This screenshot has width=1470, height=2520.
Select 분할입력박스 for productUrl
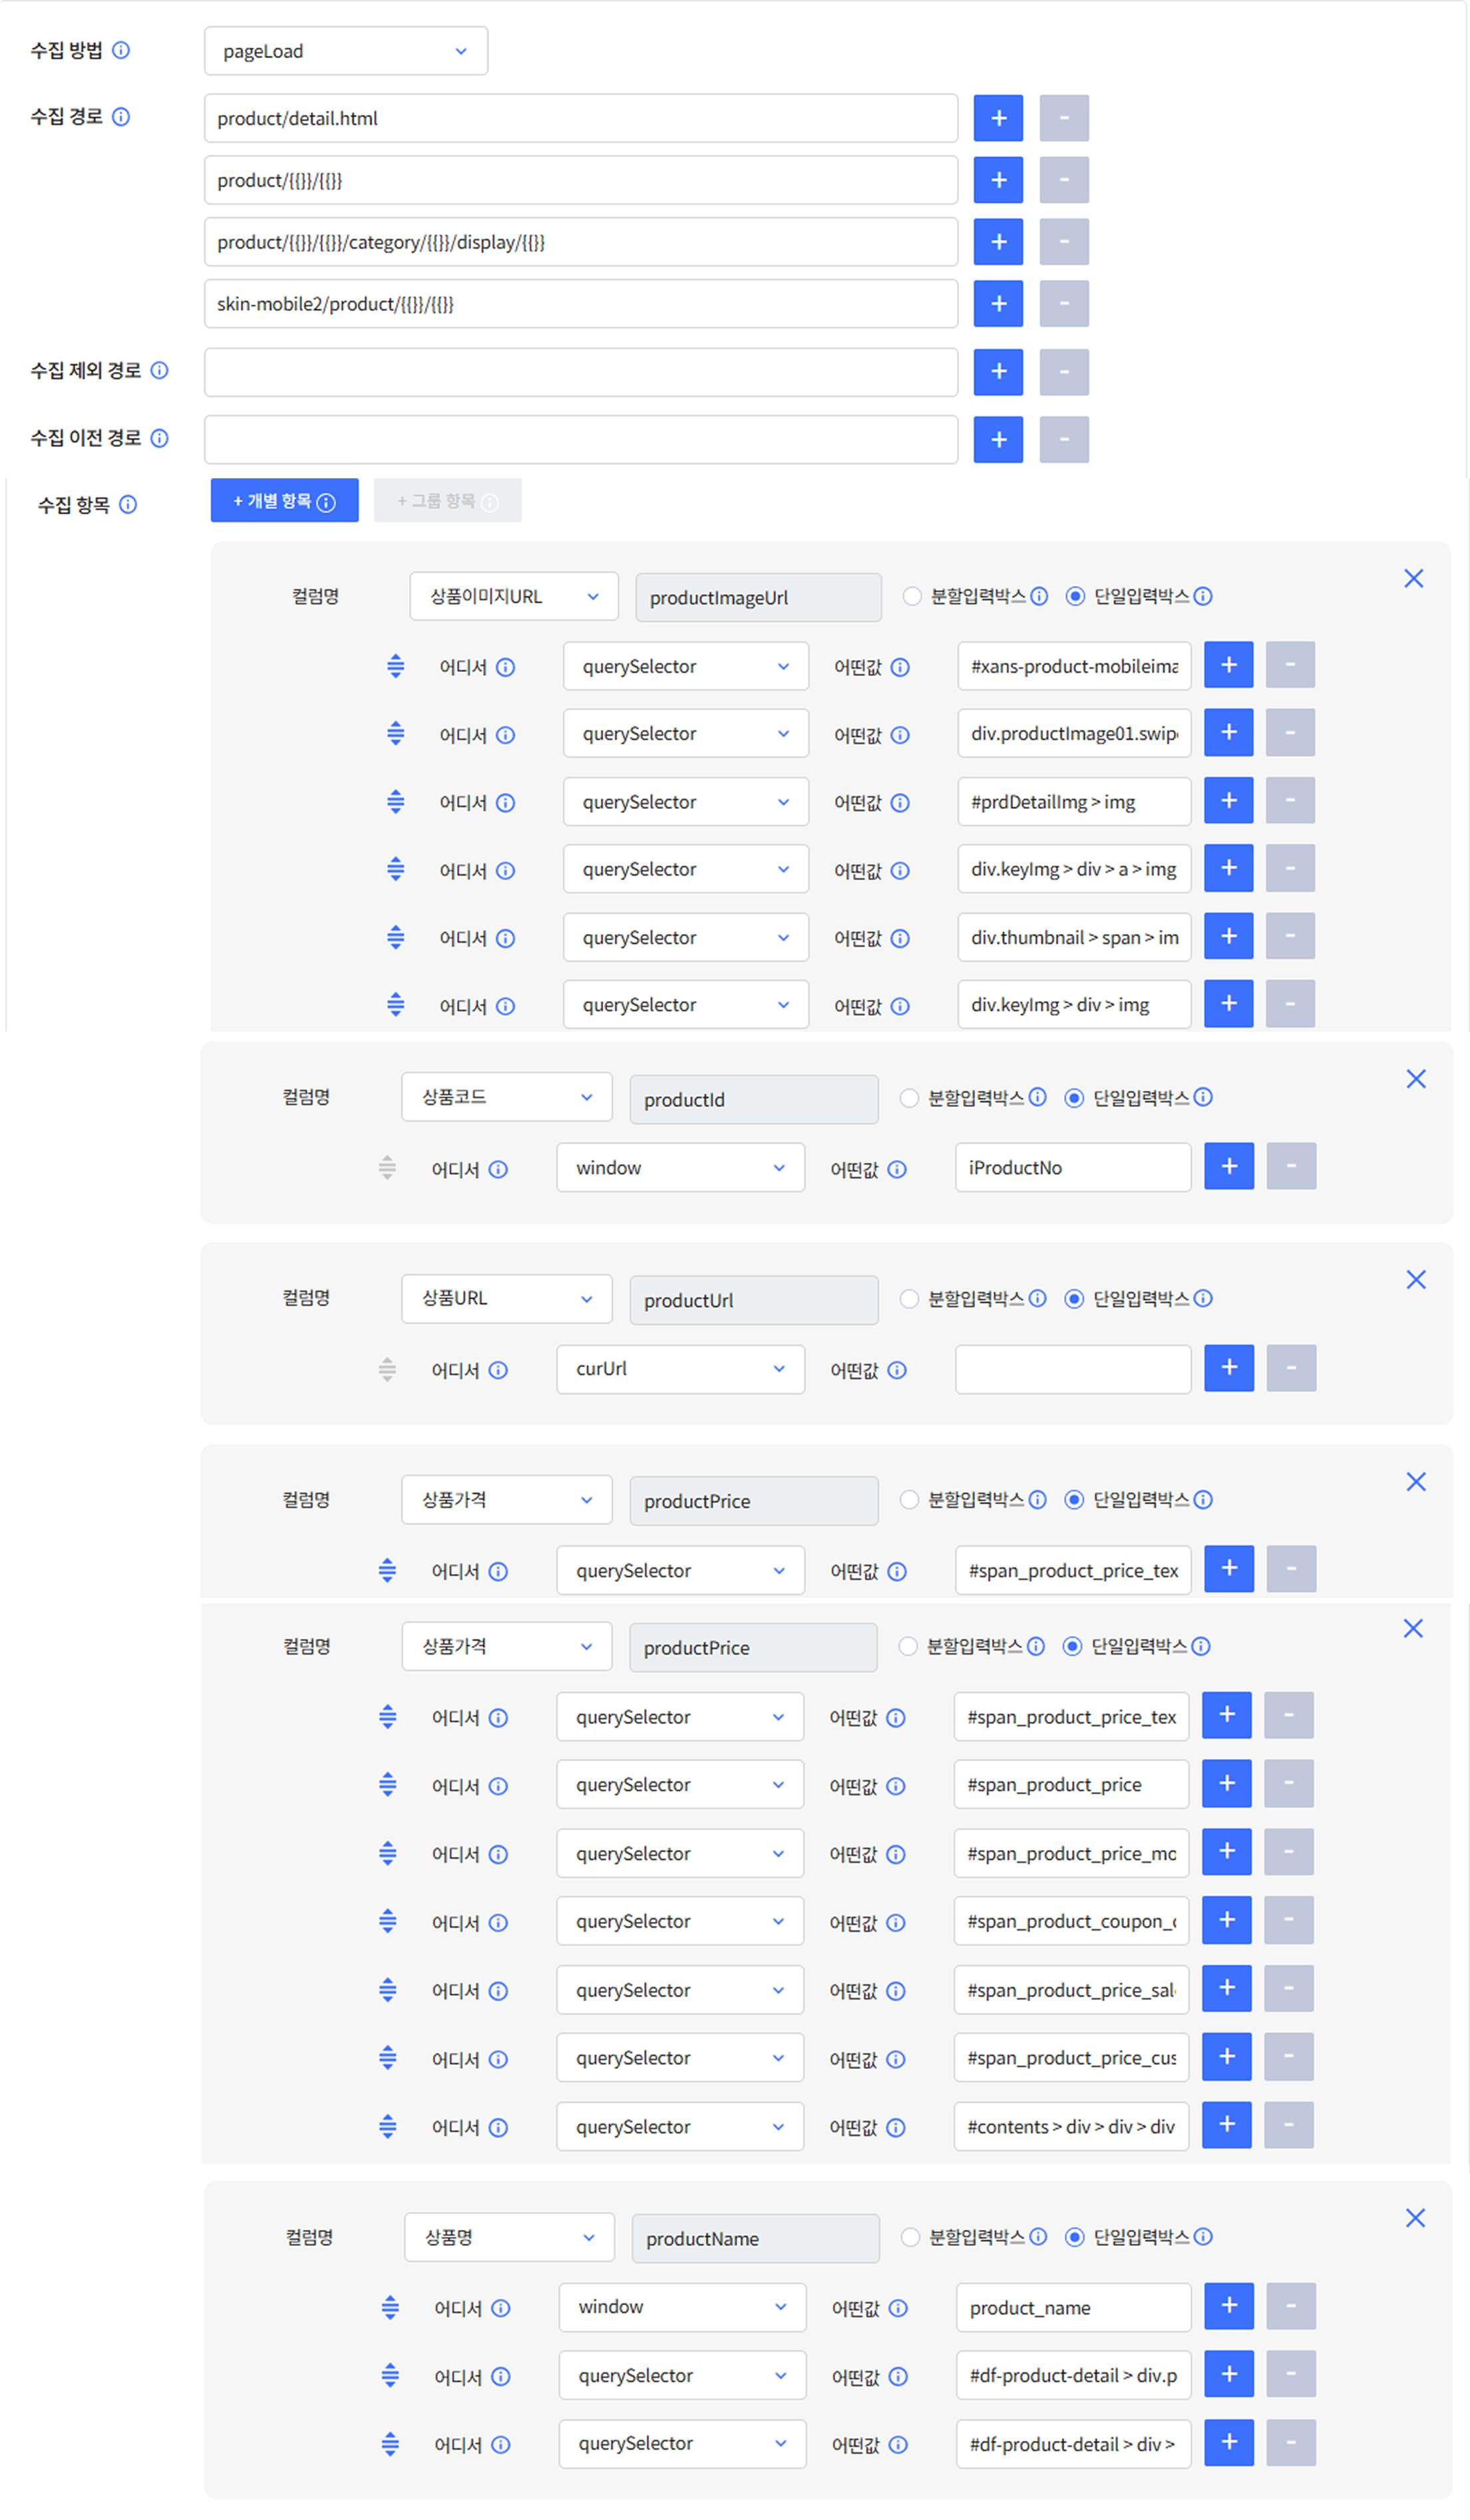click(909, 1299)
